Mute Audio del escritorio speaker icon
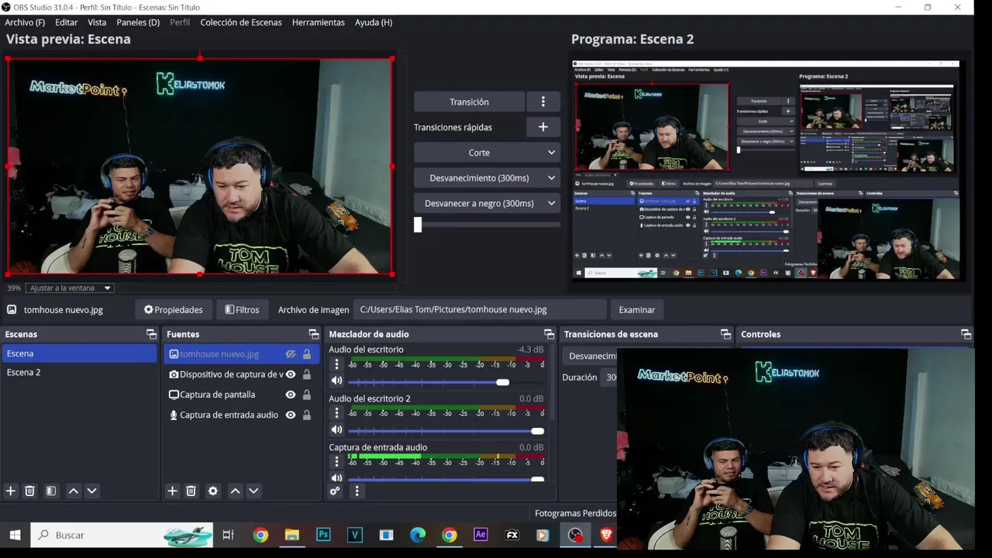This screenshot has height=558, width=992. (336, 381)
